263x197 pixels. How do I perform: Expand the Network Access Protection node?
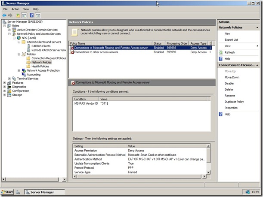(x=19, y=70)
